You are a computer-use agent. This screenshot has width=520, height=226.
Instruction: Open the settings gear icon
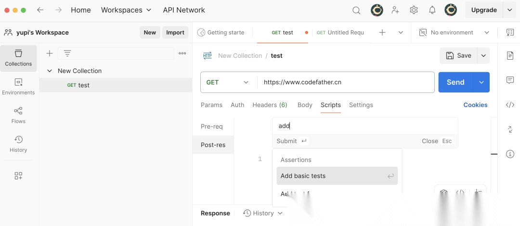(414, 10)
